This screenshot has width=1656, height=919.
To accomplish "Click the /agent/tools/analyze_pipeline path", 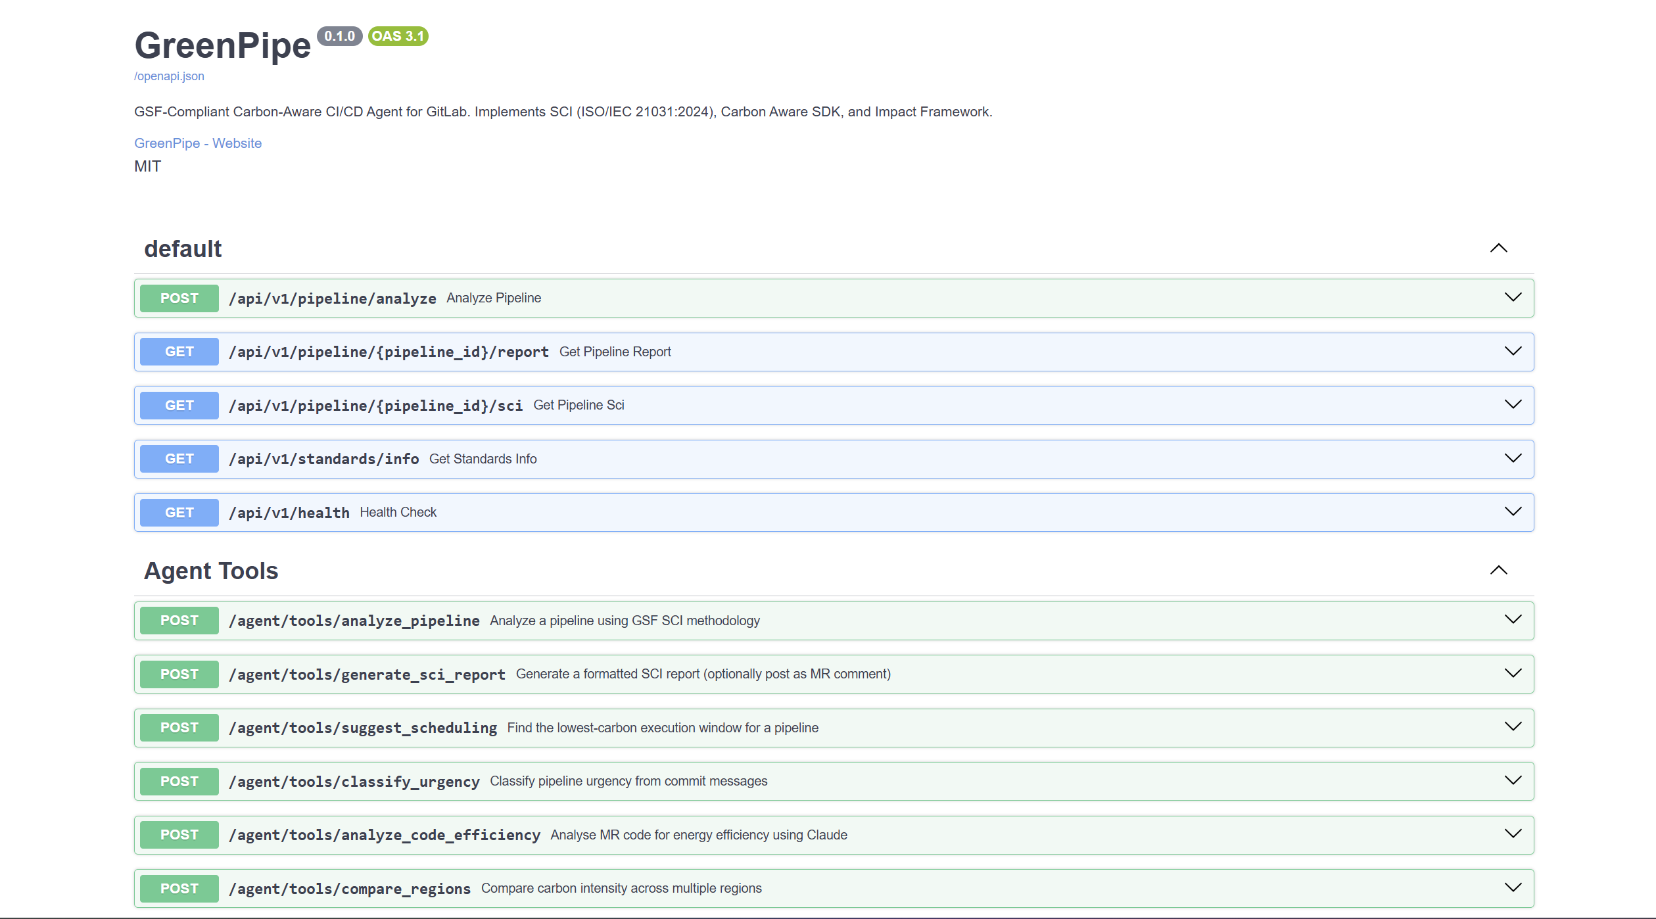I will coord(354,621).
